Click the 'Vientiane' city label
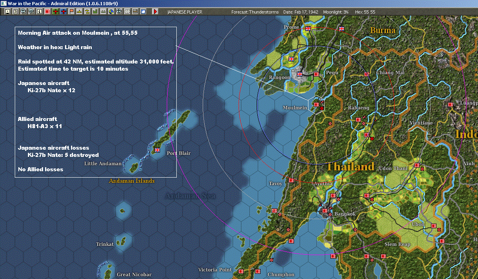The image size is (478, 279). [x=421, y=123]
